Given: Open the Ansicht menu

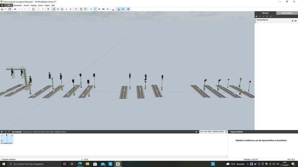Looking at the screenshot, I should coord(26,6).
